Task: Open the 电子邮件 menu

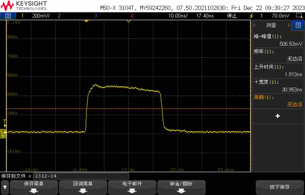Action: click(x=131, y=187)
